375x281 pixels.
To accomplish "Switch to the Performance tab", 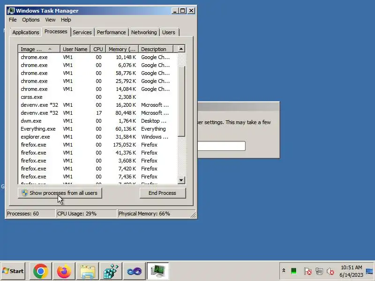I will (111, 32).
